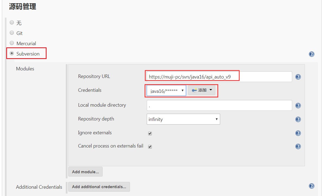The height and width of the screenshot is (196, 326).
Task: Open the Credentials java16 dropdown
Action: pos(166,91)
